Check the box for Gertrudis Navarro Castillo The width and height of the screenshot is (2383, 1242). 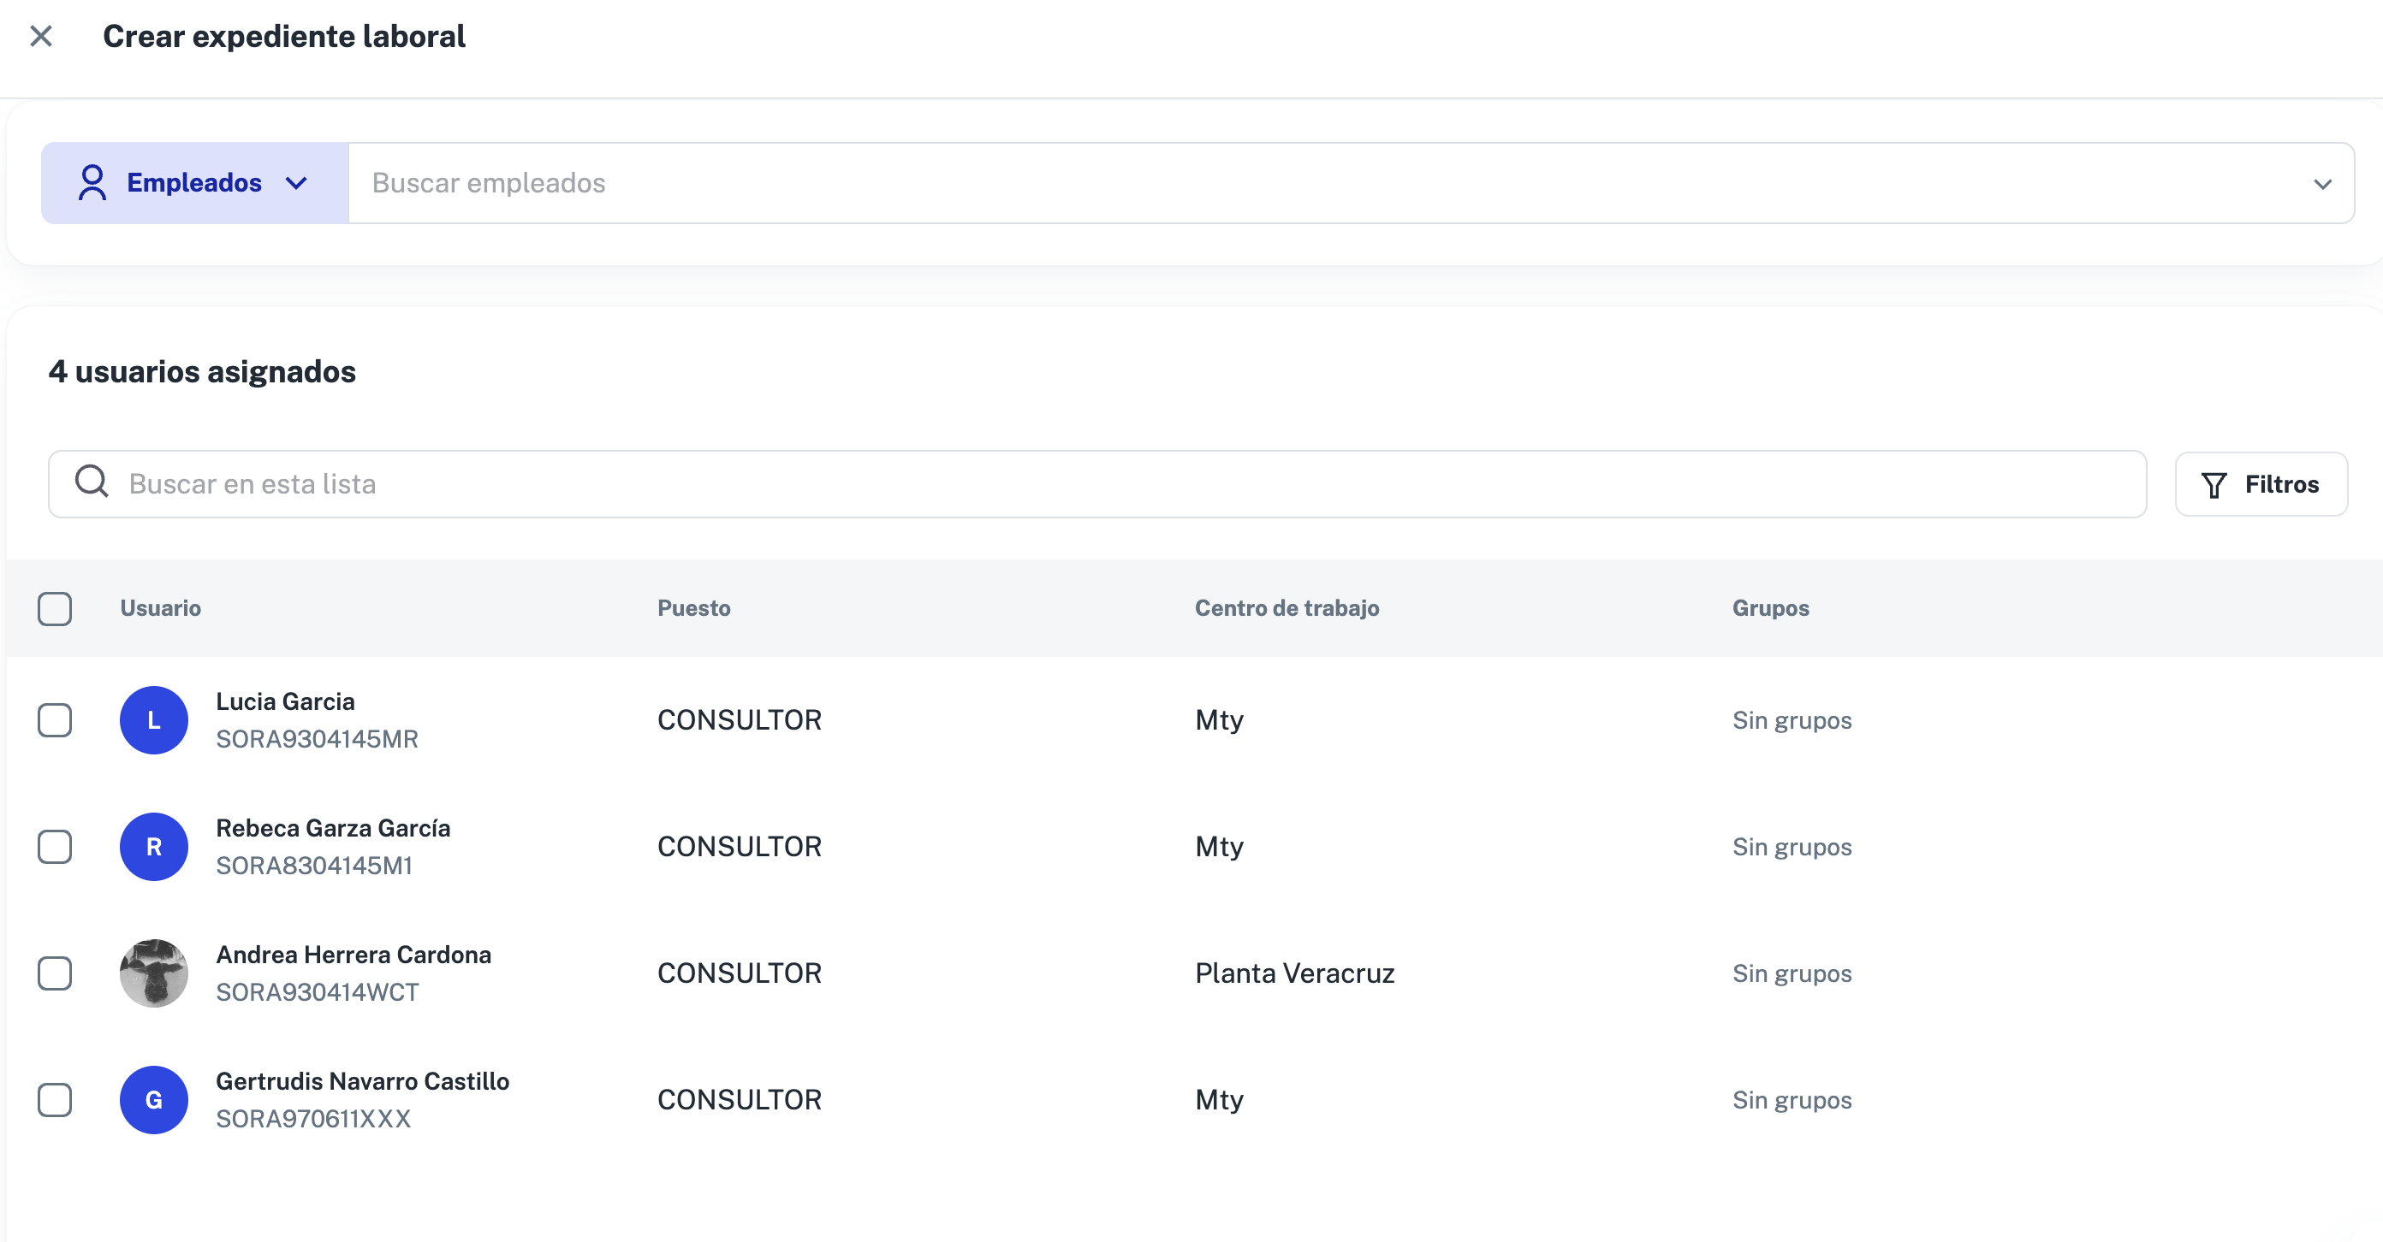coord(55,1101)
